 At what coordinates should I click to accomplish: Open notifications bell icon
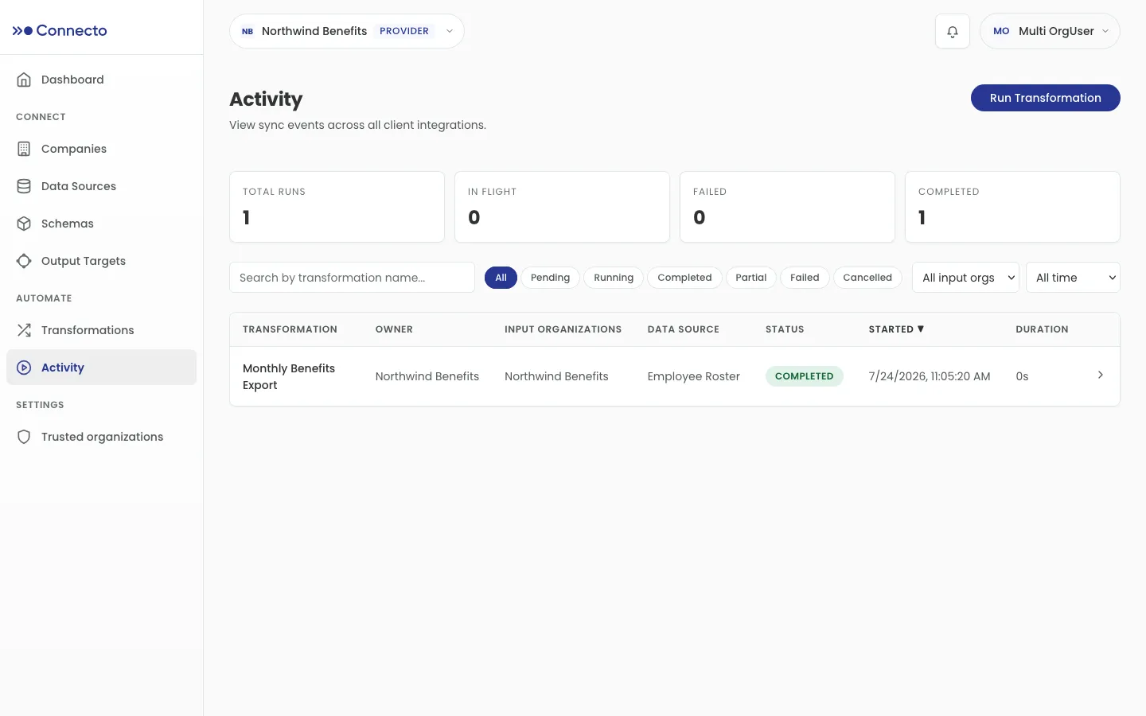click(953, 32)
